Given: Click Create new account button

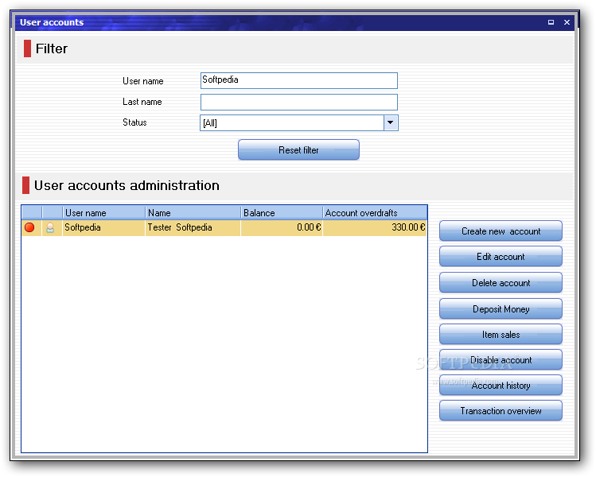Looking at the screenshot, I should pos(501,231).
